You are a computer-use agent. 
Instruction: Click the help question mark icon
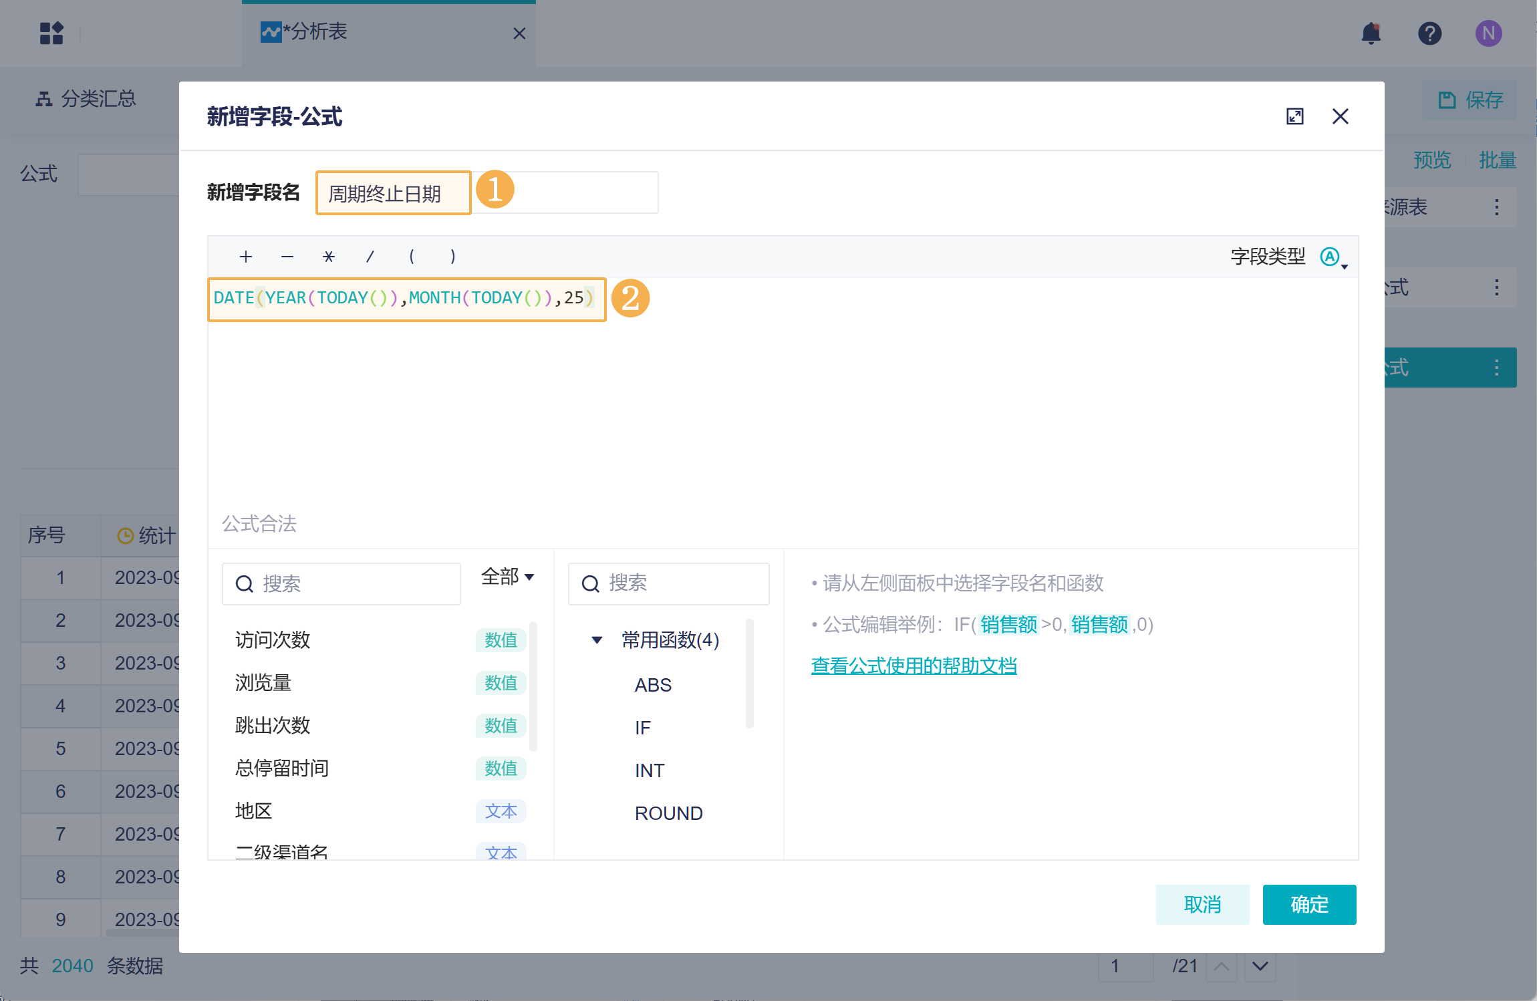click(1429, 33)
